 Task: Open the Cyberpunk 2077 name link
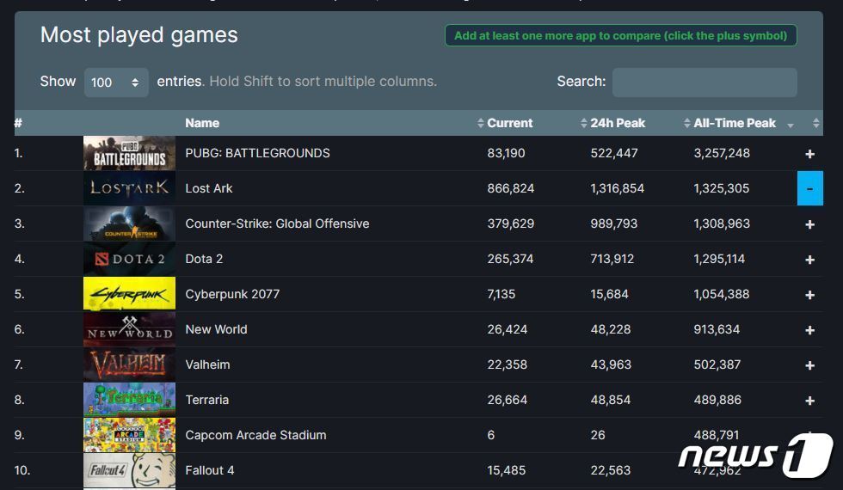232,294
